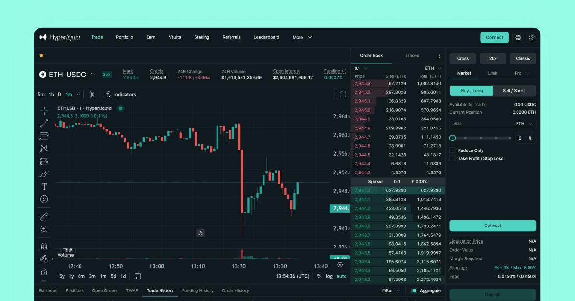This screenshot has width=575, height=301.
Task: Open the Funding History tab
Action: coord(197,290)
